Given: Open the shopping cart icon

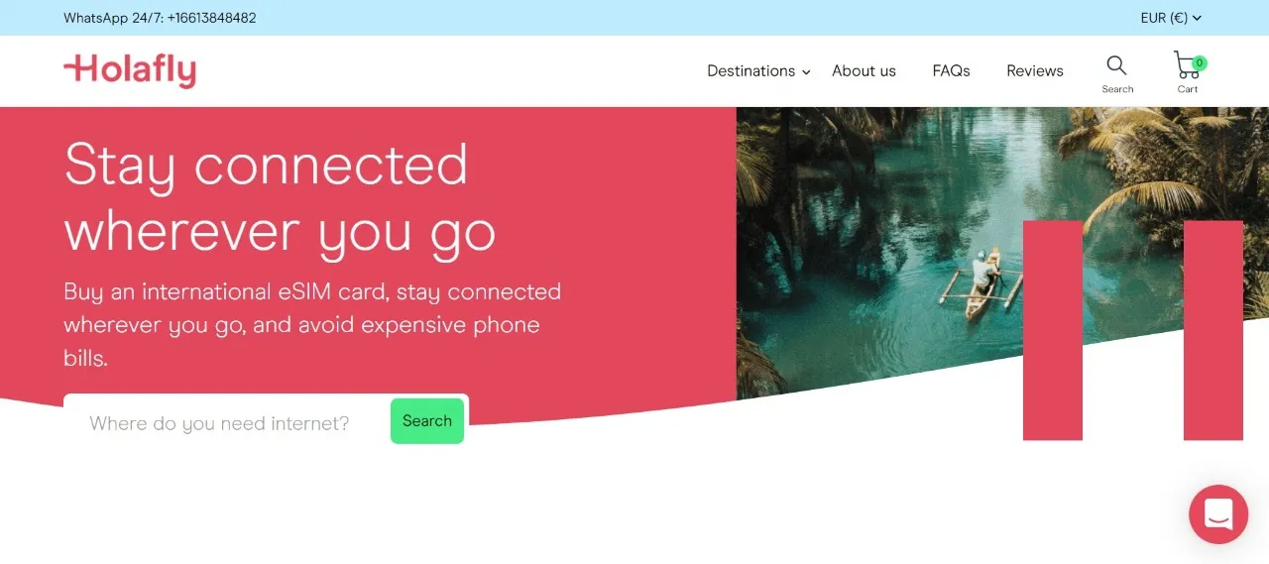Looking at the screenshot, I should 1186,65.
